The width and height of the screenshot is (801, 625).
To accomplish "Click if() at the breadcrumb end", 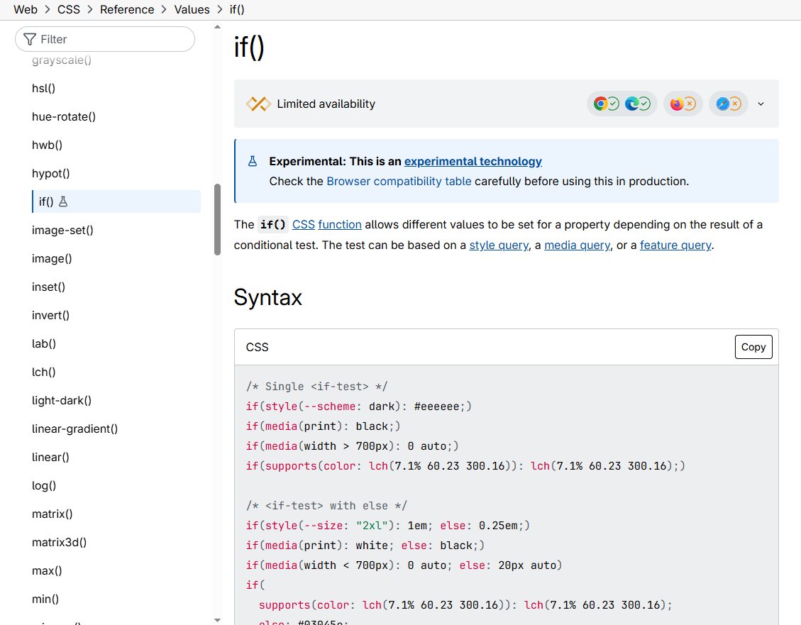I will 237,10.
